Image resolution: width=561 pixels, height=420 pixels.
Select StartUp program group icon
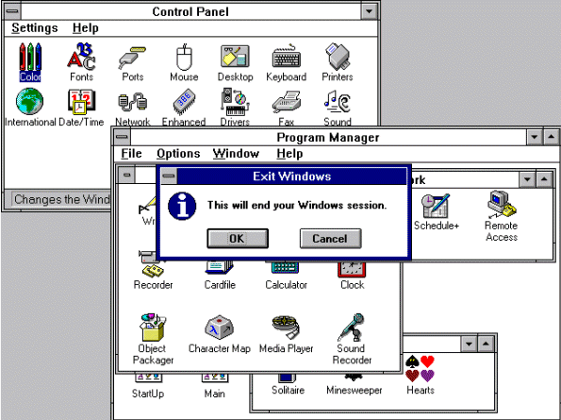coord(148,387)
